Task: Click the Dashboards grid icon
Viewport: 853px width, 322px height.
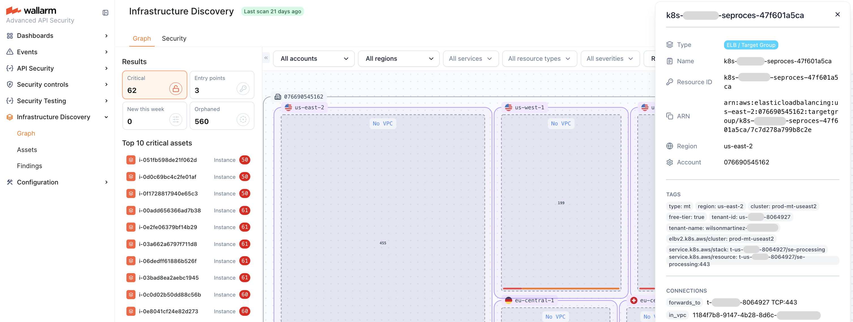Action: point(10,36)
